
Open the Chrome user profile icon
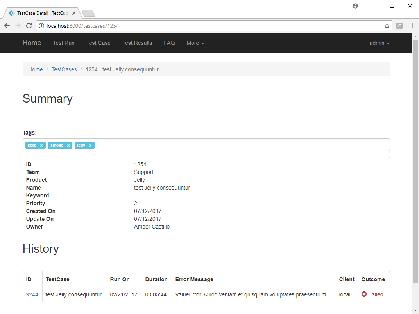(x=355, y=6)
